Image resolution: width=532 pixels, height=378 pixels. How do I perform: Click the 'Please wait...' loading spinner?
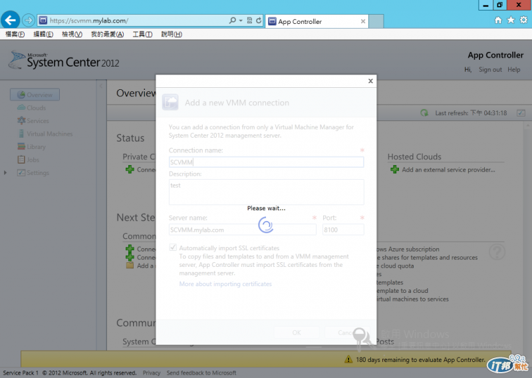click(x=265, y=225)
